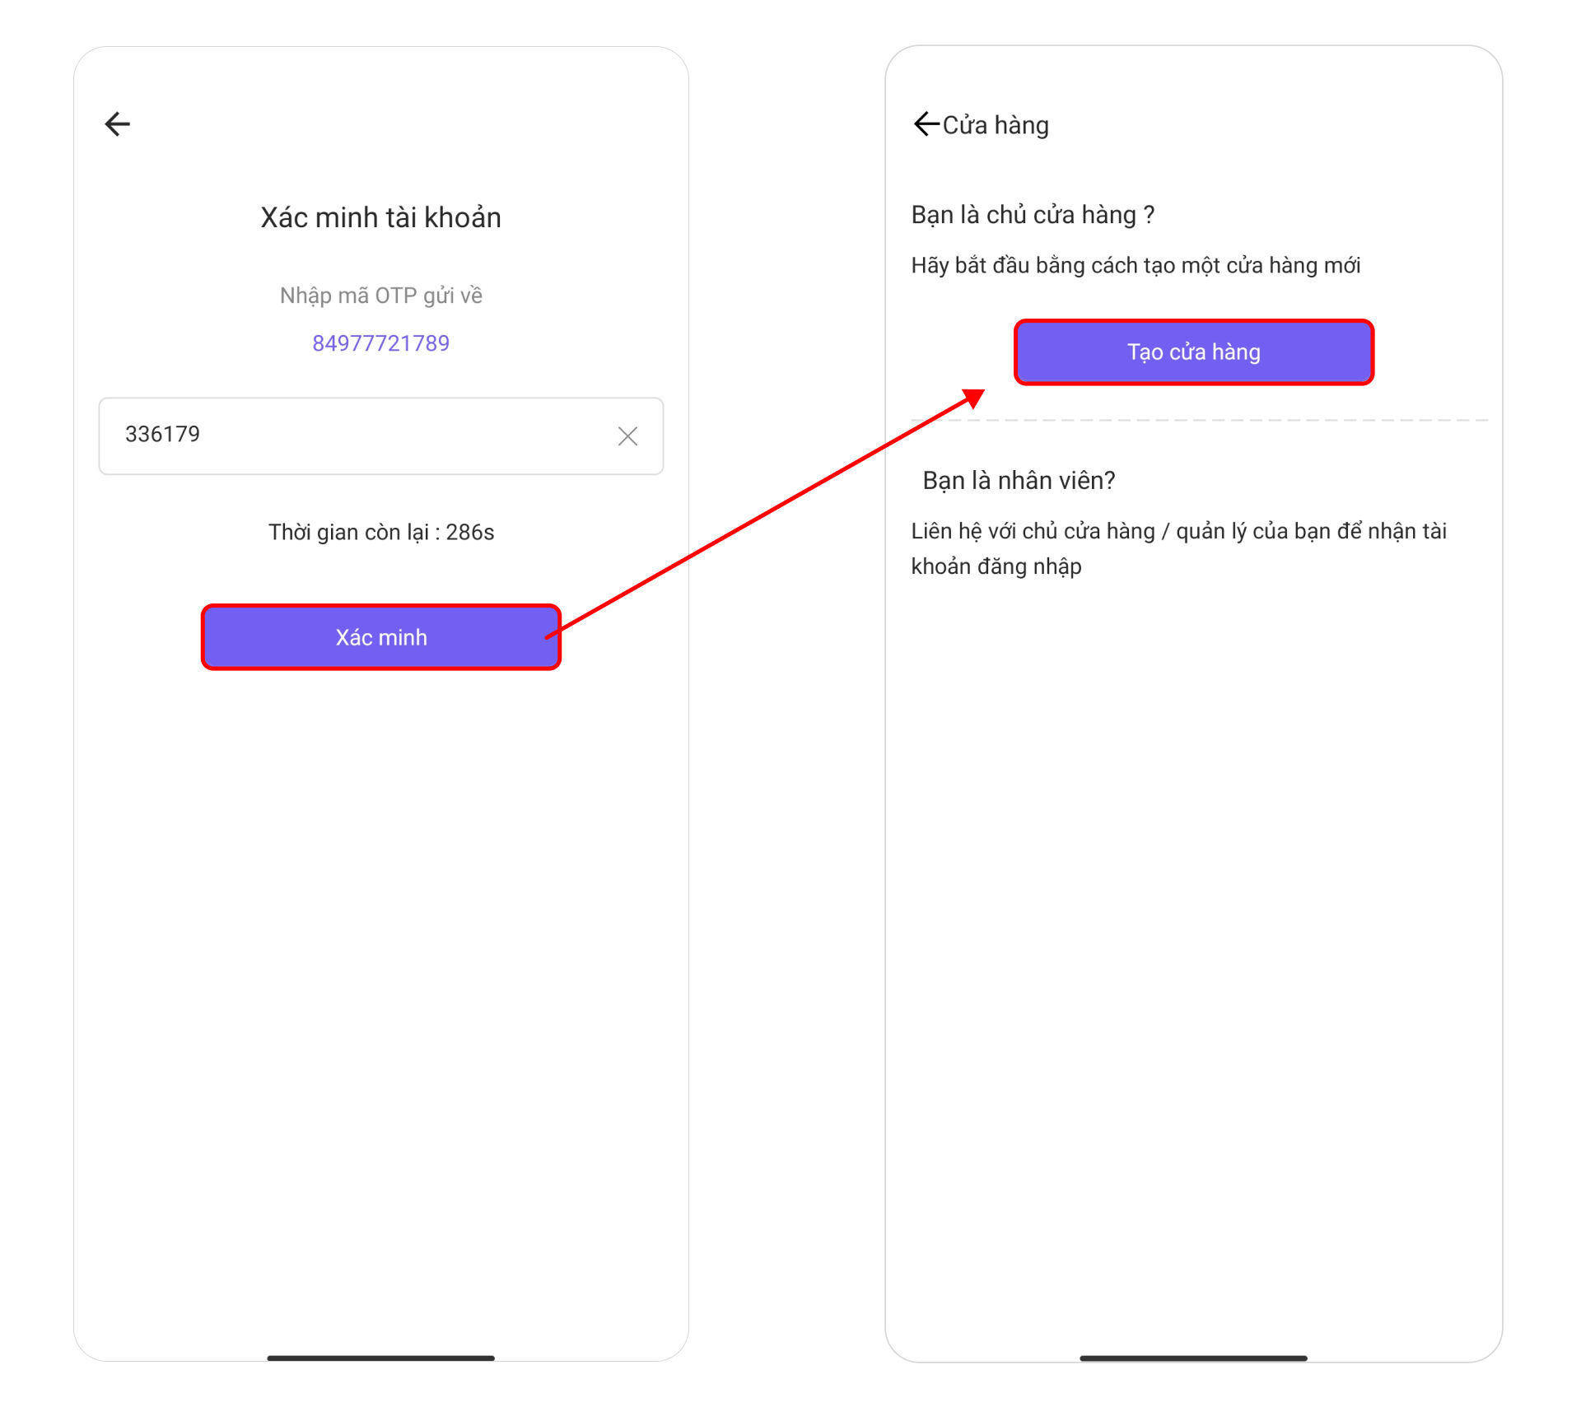1581x1407 pixels.
Task: Focus the OTP input field containing 336179
Action: point(381,436)
